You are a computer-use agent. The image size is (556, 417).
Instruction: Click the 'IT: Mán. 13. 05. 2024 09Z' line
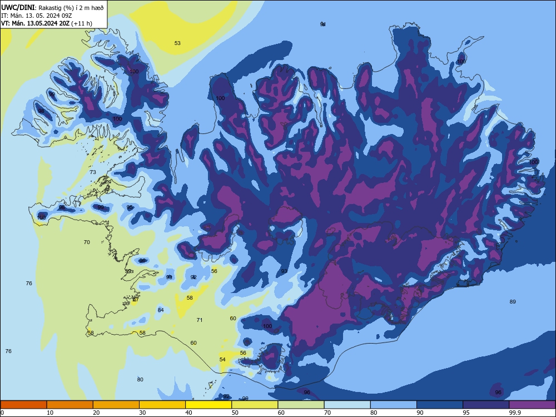(37, 16)
